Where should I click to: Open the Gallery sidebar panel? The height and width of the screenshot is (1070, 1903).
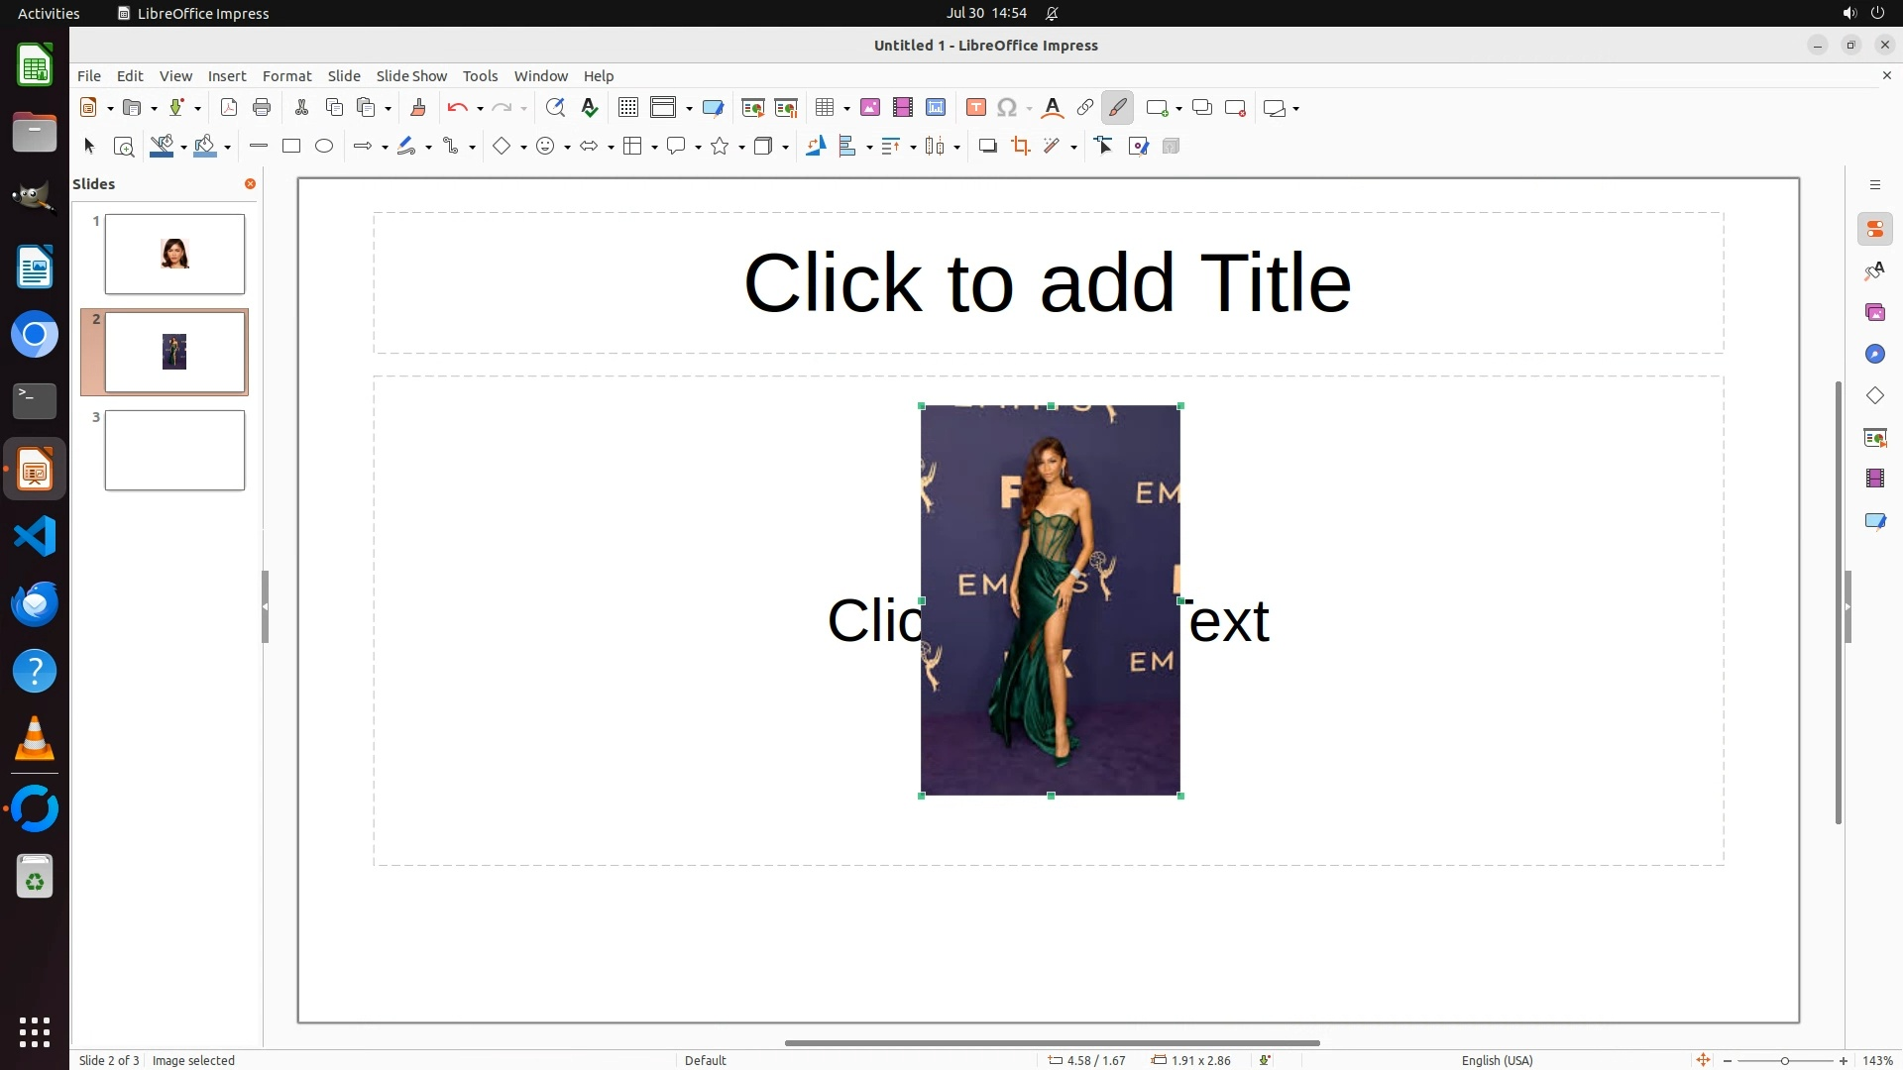click(1874, 313)
